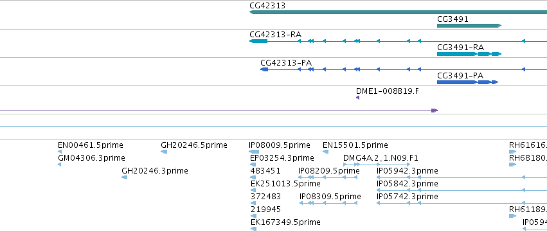Select the CG3491-PA protein glyph

pyautogui.click(x=467, y=82)
